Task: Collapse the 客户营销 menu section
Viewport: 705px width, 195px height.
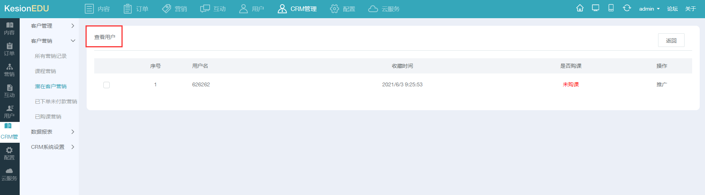Action: (53, 41)
